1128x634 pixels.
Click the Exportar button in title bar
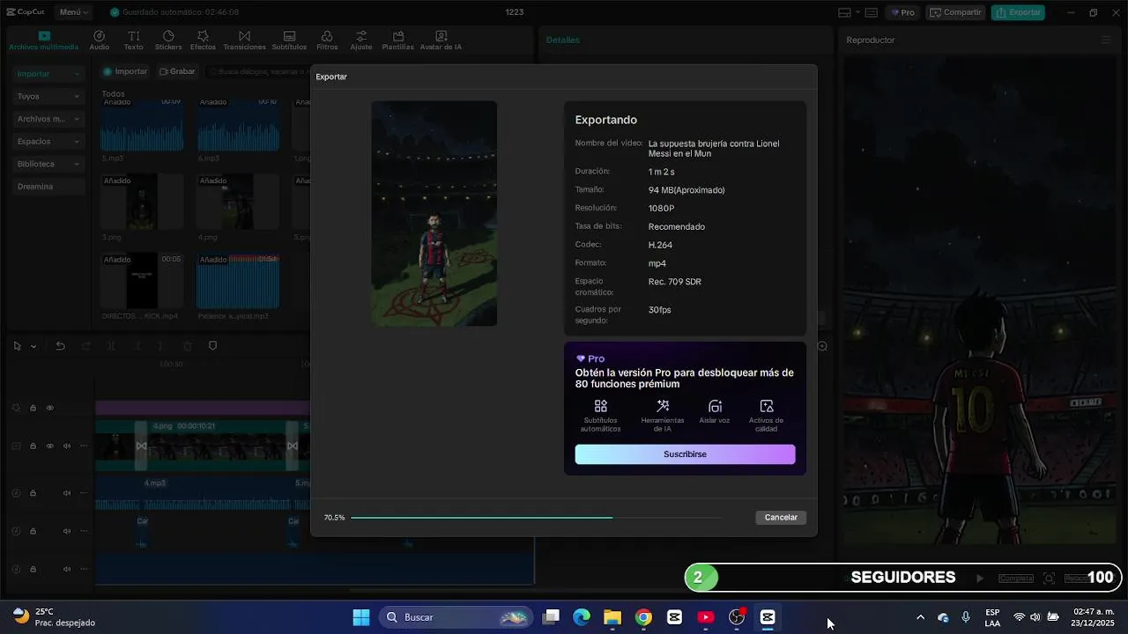coord(1018,12)
